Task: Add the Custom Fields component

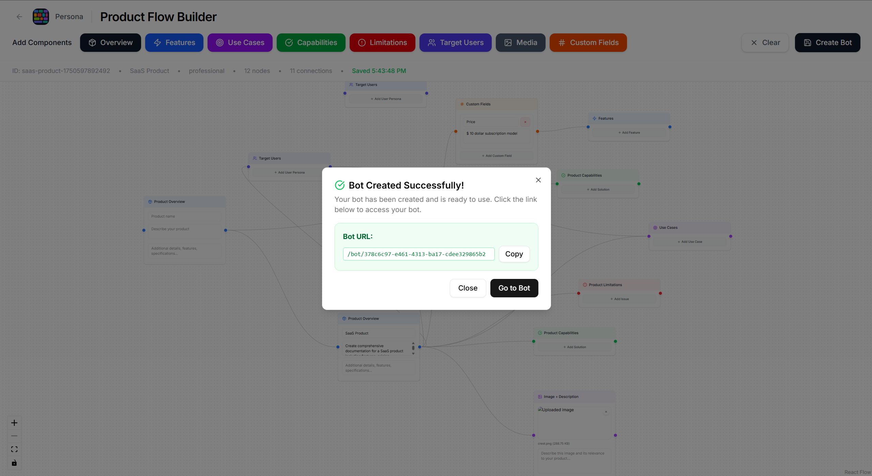Action: (588, 43)
